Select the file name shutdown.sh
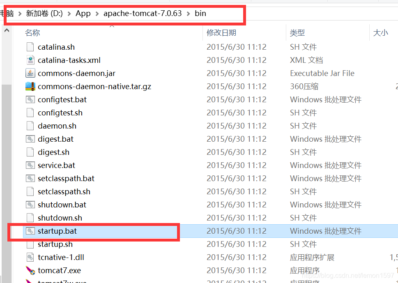 (x=60, y=218)
